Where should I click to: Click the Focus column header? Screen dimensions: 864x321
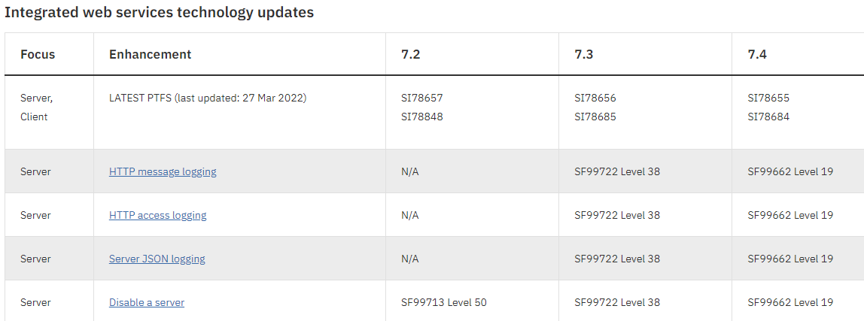(38, 55)
